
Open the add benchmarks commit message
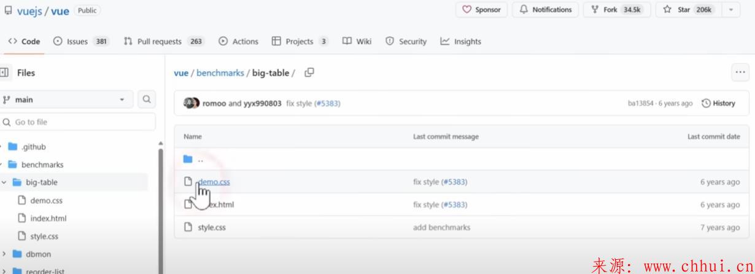[441, 227]
